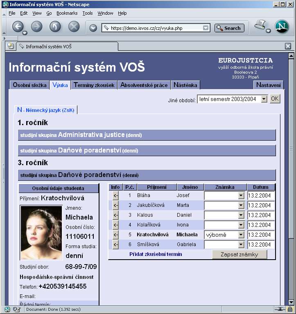Click info arrow button for Bláha Josef
The height and width of the screenshot is (314, 296).
coord(115,195)
